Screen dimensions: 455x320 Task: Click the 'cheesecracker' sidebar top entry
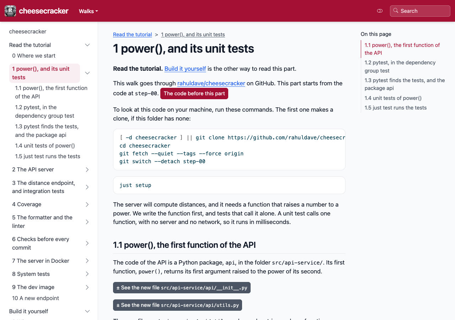coord(28,31)
